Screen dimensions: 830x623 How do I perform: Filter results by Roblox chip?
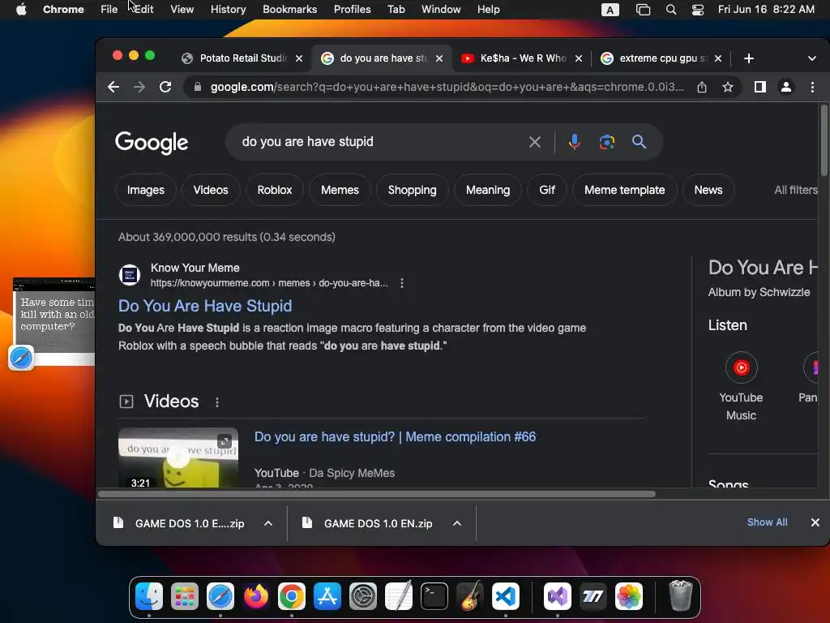point(275,190)
